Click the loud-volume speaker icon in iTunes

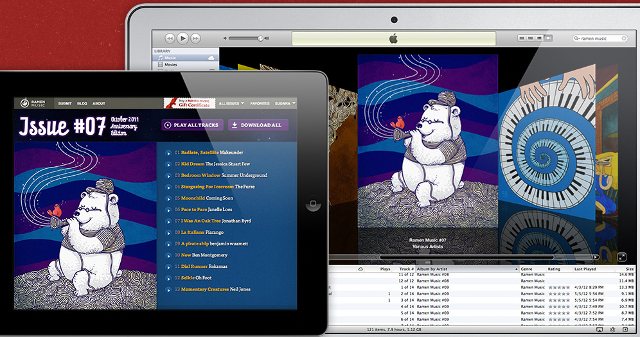[267, 39]
